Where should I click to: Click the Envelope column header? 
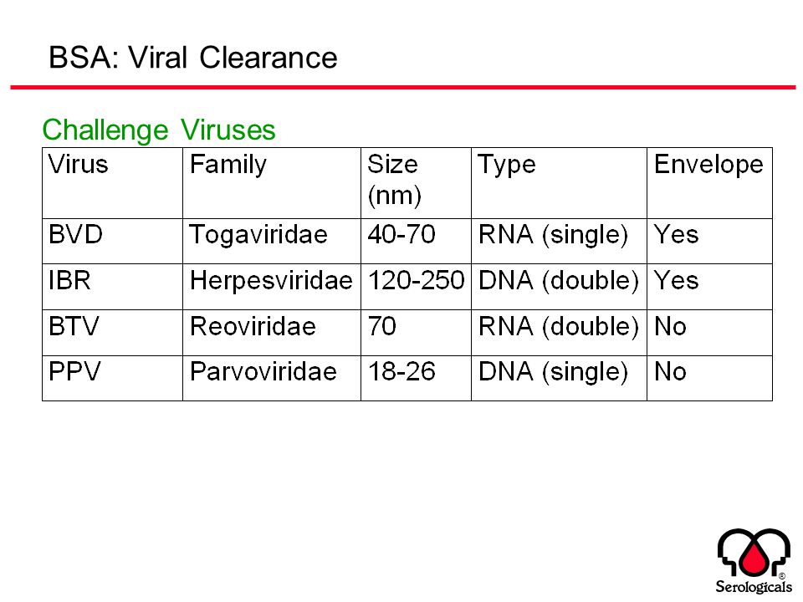pyautogui.click(x=710, y=183)
